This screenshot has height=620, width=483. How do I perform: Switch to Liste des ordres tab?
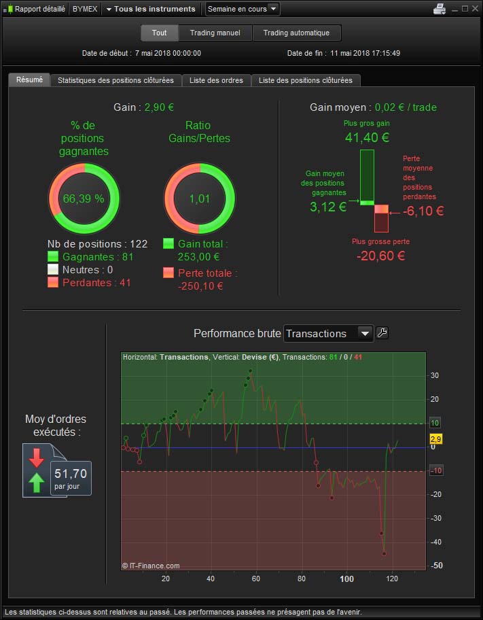pos(216,80)
